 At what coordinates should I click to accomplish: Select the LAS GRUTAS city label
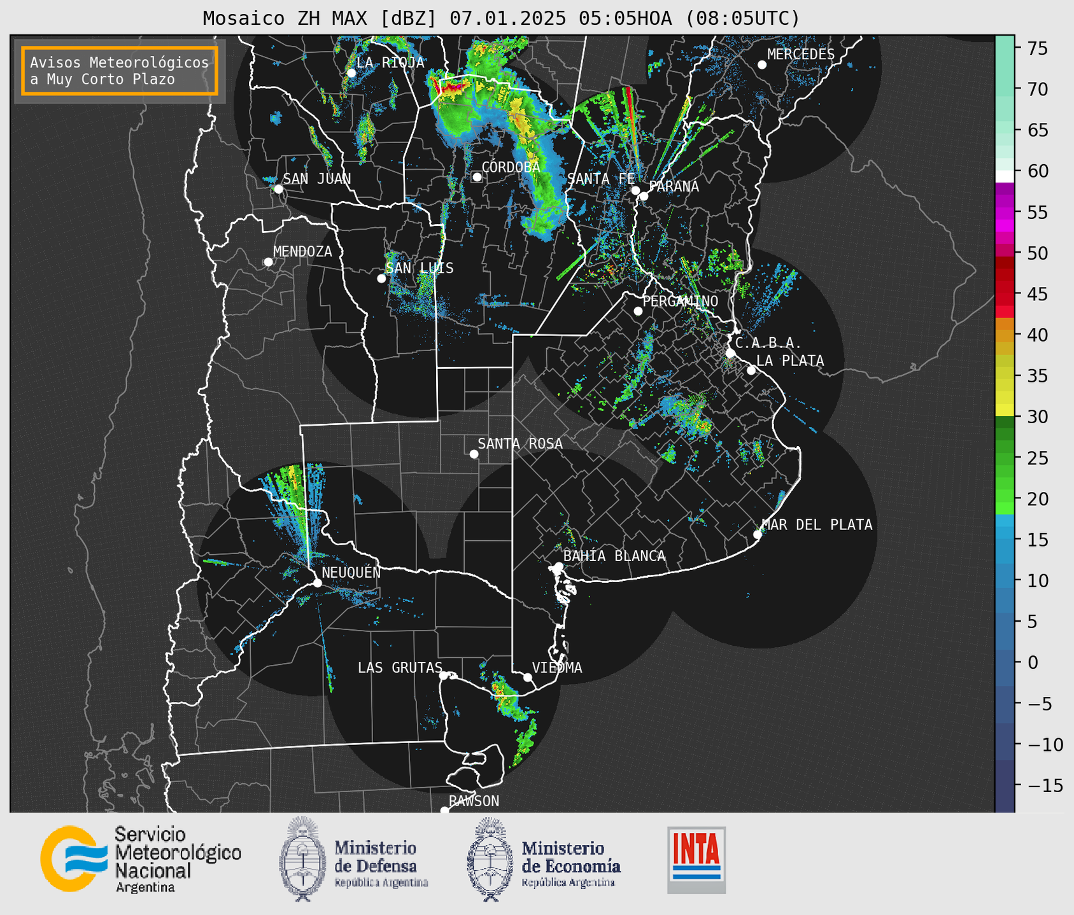[x=400, y=668]
